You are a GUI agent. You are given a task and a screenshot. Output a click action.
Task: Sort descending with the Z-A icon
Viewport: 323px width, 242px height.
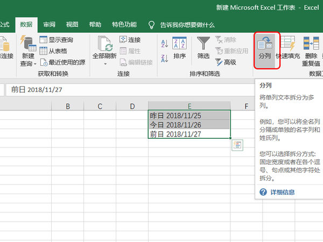tap(164, 56)
